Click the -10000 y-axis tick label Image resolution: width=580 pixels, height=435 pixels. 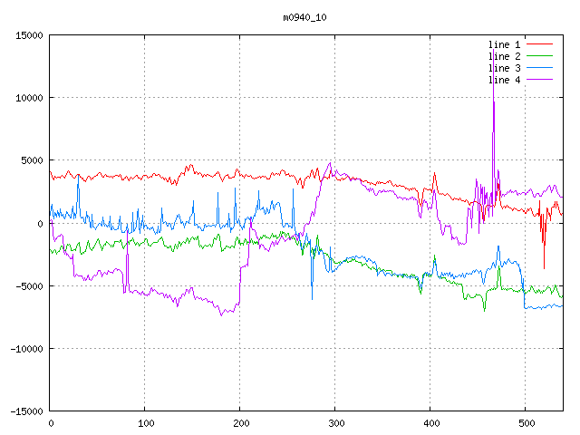tap(26, 348)
